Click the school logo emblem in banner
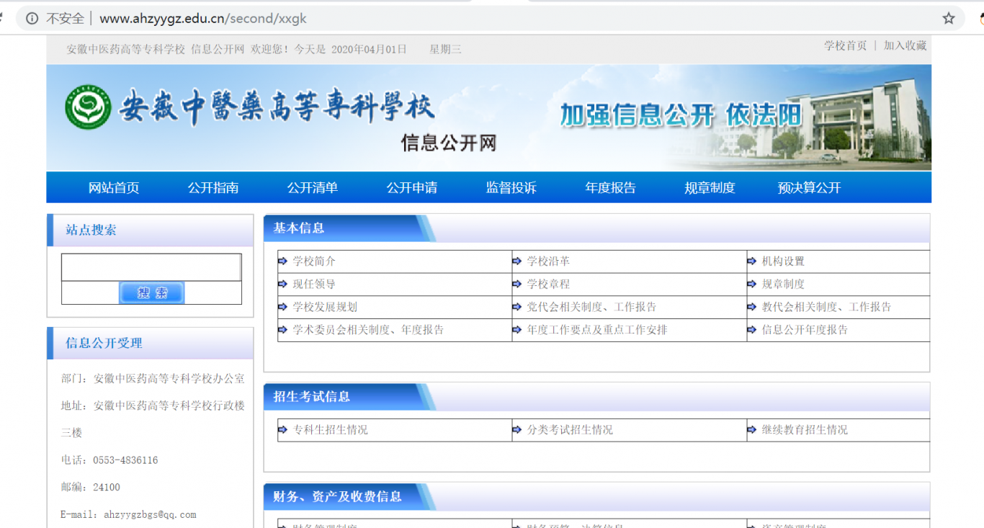Screen dimensions: 984x528 tap(88, 108)
